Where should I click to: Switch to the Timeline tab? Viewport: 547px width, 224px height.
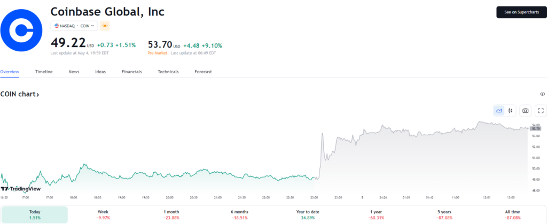(44, 72)
